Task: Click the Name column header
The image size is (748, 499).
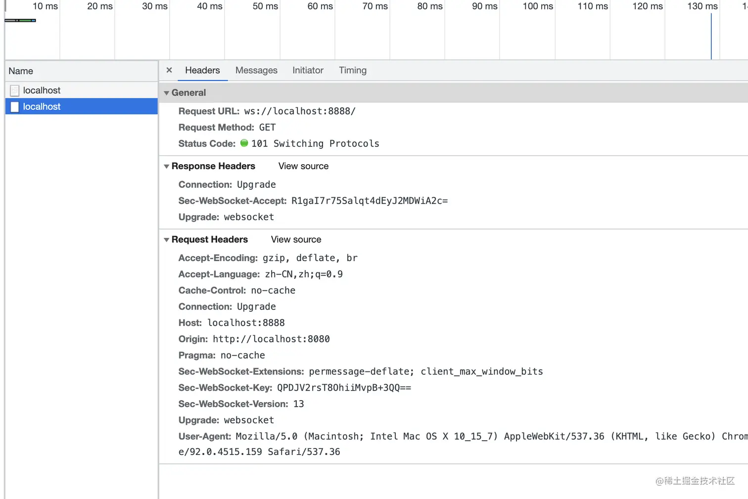Action: coord(82,71)
